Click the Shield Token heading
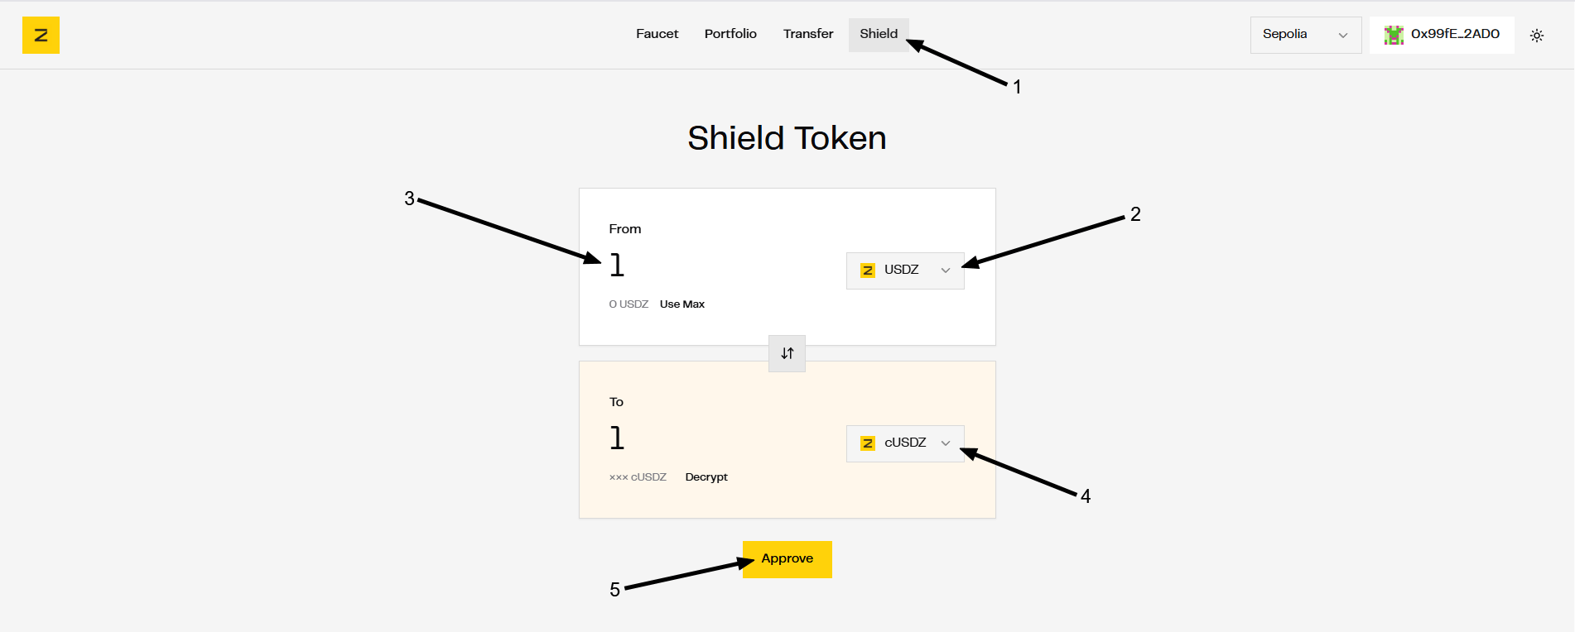The height and width of the screenshot is (632, 1575). click(787, 138)
